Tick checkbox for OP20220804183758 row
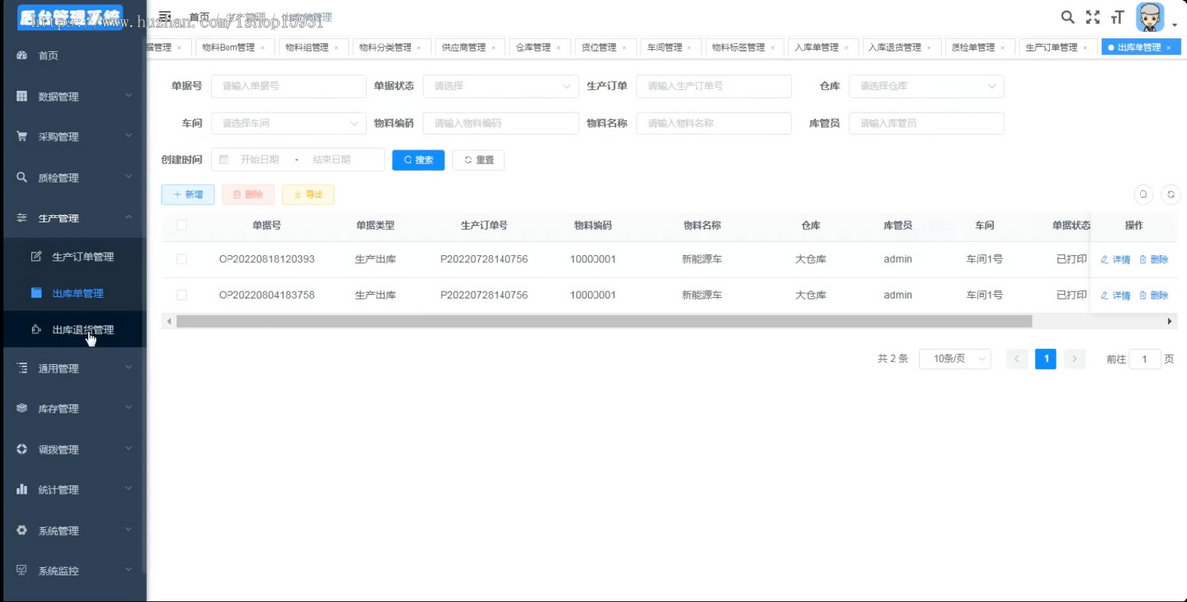 point(181,295)
